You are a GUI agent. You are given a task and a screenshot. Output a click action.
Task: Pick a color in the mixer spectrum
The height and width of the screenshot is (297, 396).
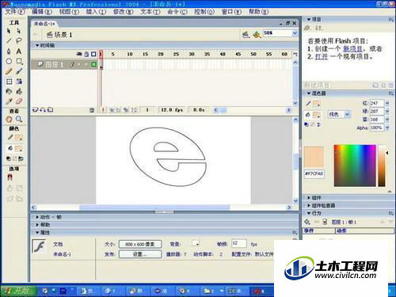tap(355, 166)
